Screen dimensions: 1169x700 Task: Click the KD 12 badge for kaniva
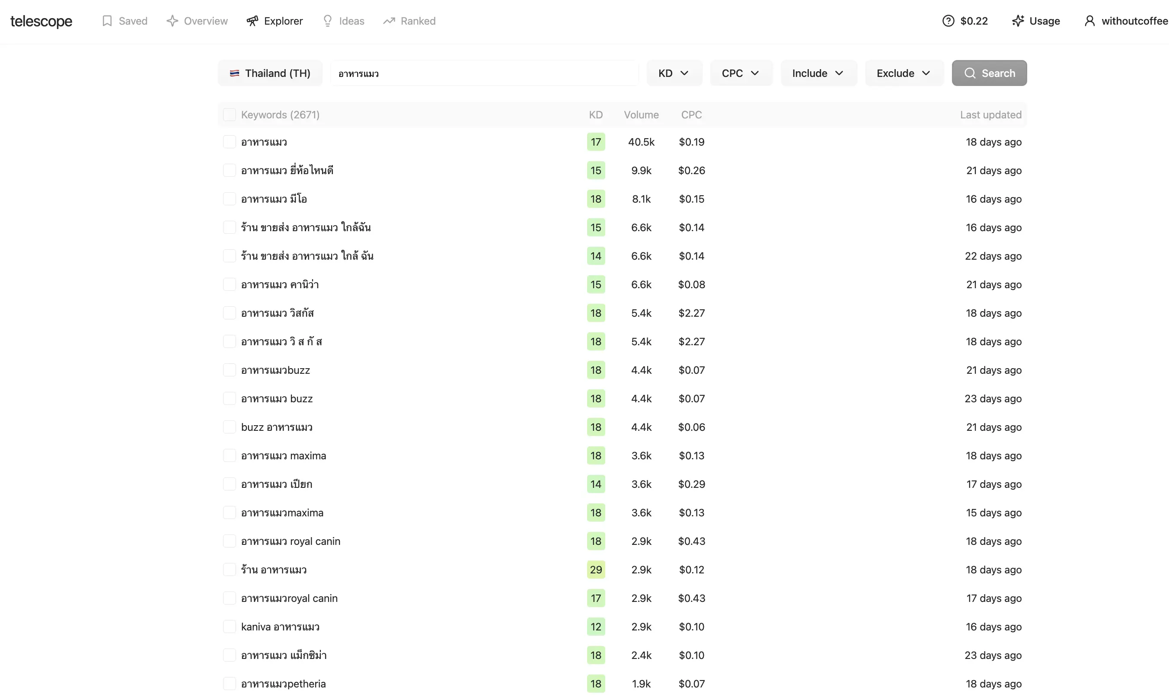click(x=596, y=627)
